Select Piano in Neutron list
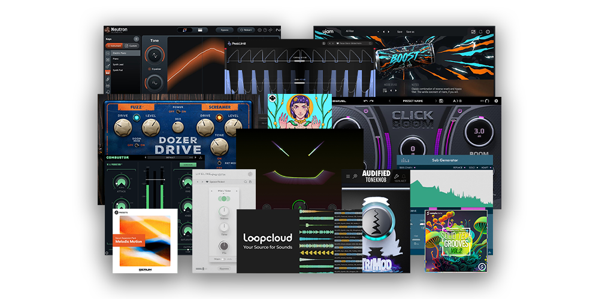Image resolution: width=599 pixels, height=299 pixels. [x=116, y=59]
